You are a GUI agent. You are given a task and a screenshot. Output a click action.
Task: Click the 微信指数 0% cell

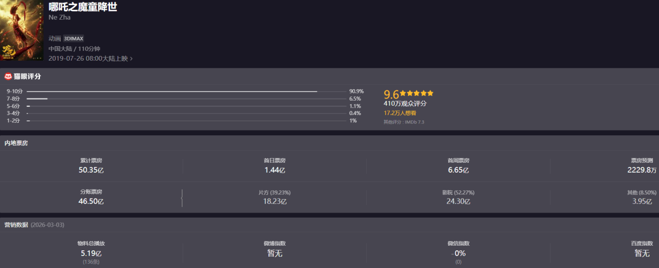458,252
